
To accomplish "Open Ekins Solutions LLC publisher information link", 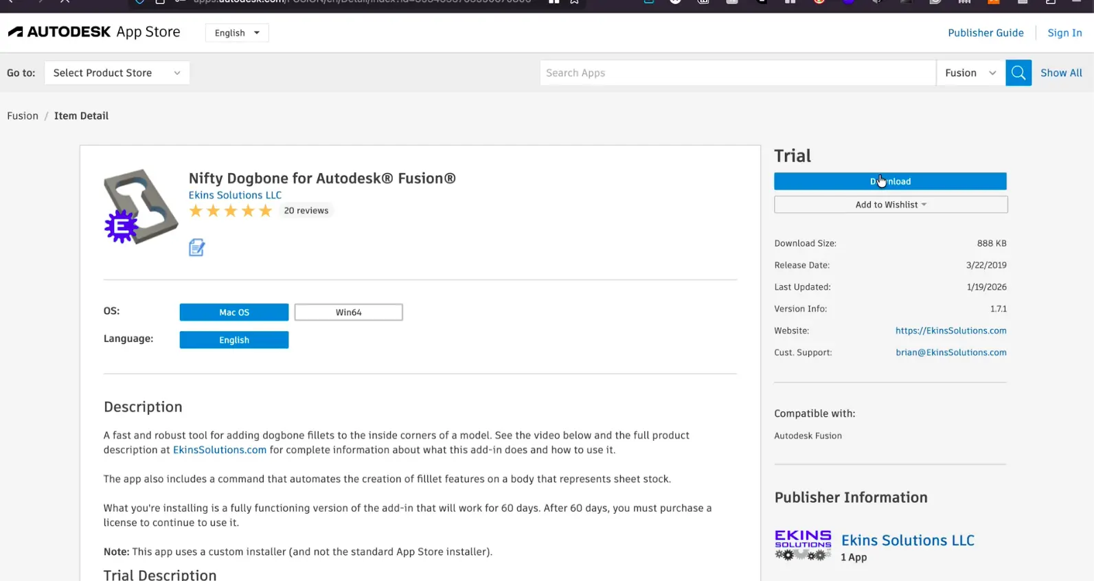I will pos(908,540).
